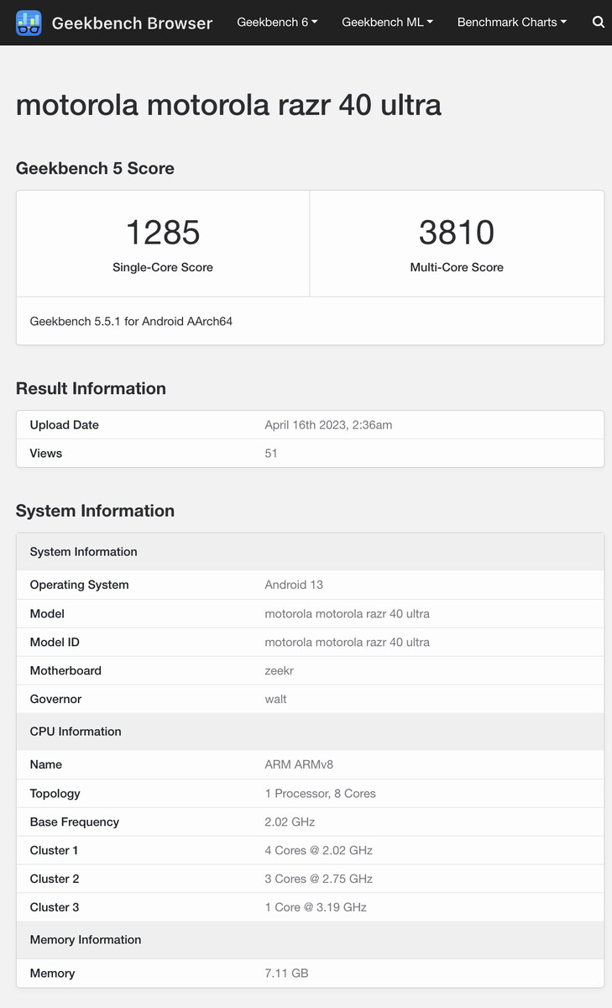Click the Memory Information header row

(x=310, y=940)
